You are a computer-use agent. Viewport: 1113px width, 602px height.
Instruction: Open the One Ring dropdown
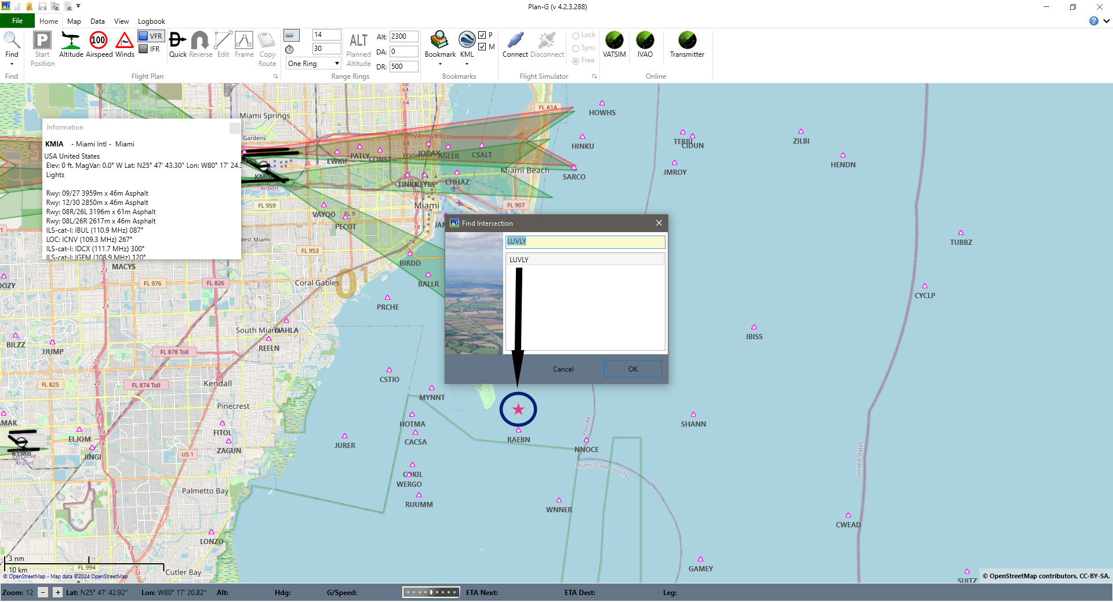click(x=314, y=64)
